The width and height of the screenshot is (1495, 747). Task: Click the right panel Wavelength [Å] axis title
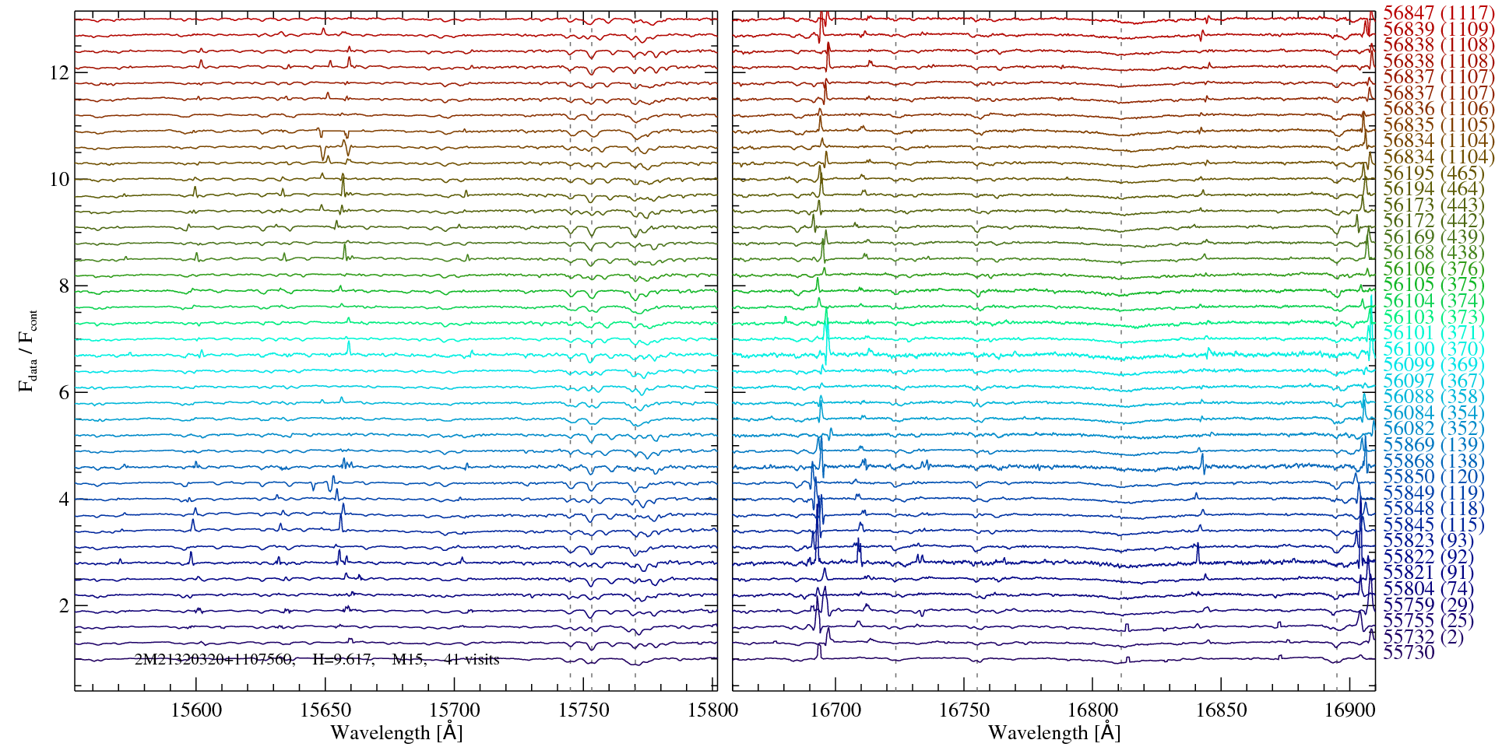[1054, 732]
